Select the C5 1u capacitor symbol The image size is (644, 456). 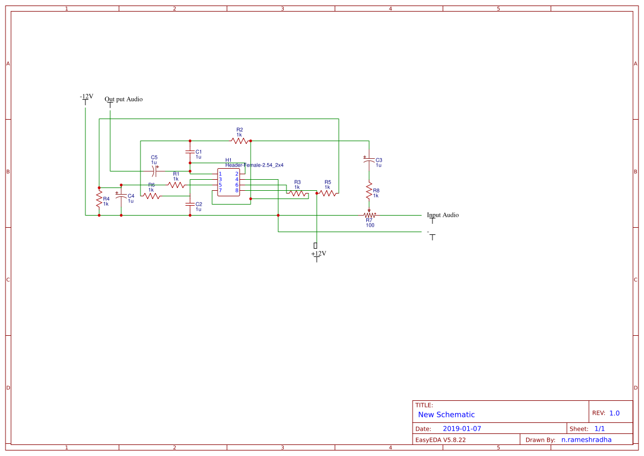point(154,171)
